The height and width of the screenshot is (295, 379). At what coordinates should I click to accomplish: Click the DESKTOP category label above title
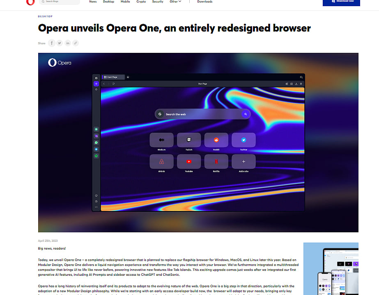pos(45,16)
